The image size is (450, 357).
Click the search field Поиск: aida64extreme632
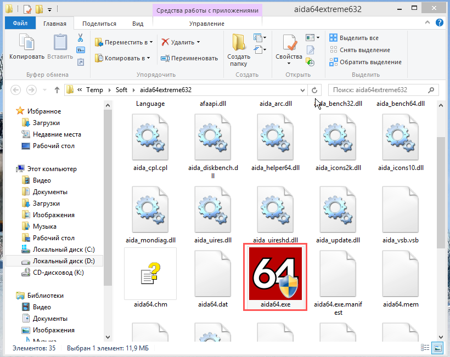378,90
